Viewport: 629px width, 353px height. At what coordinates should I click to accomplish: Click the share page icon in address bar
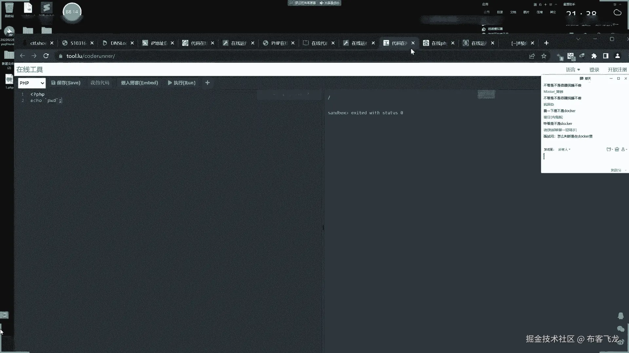click(x=532, y=56)
